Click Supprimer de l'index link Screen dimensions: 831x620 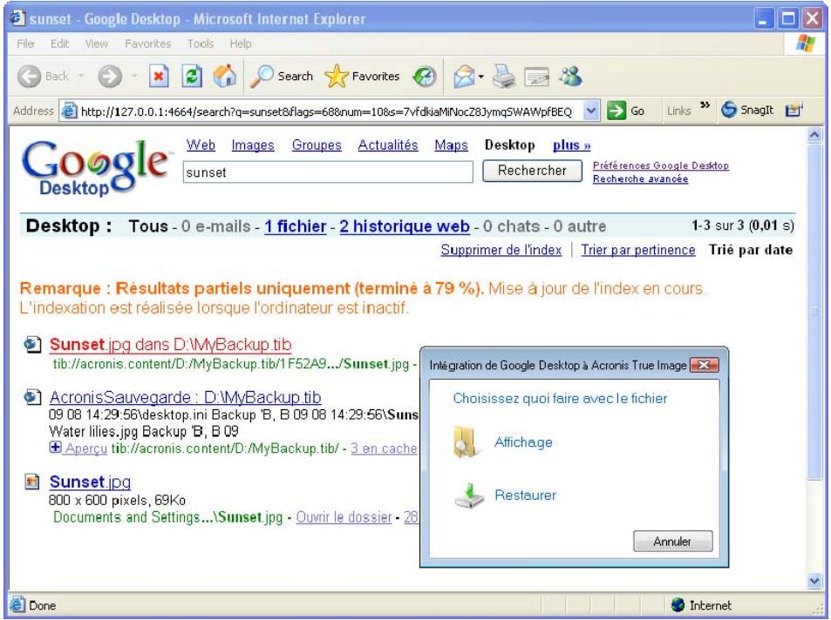coord(501,250)
